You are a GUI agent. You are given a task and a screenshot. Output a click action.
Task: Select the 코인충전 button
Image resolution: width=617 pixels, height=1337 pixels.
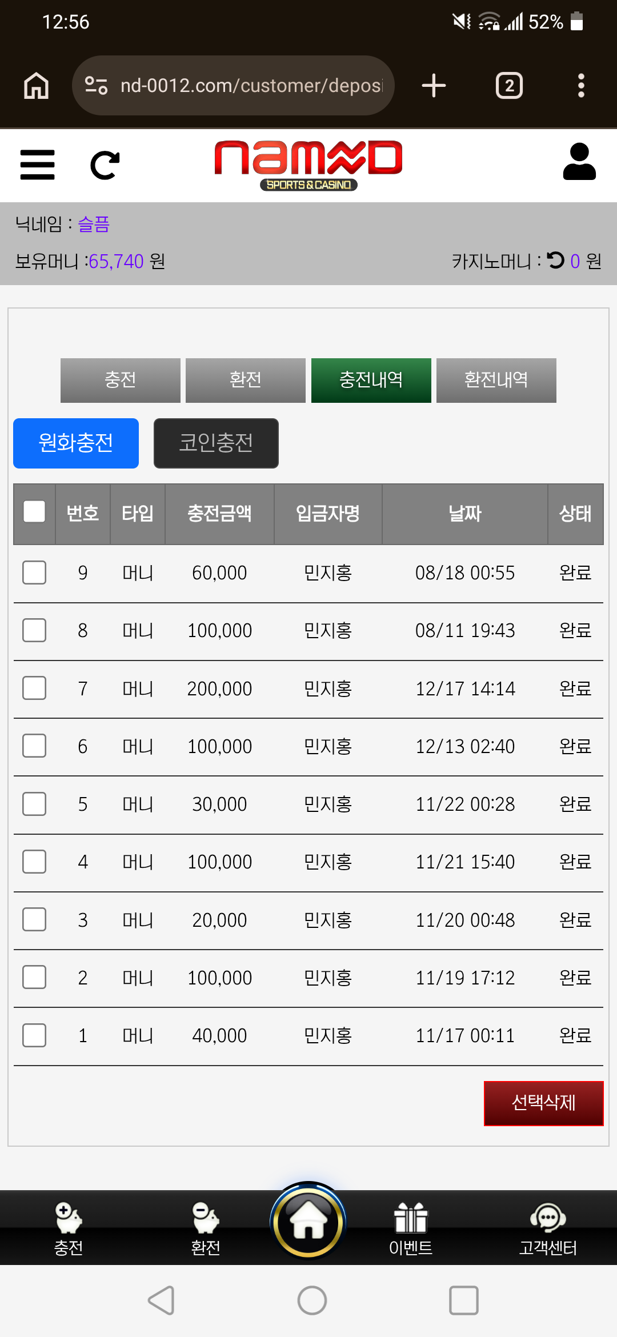[216, 443]
